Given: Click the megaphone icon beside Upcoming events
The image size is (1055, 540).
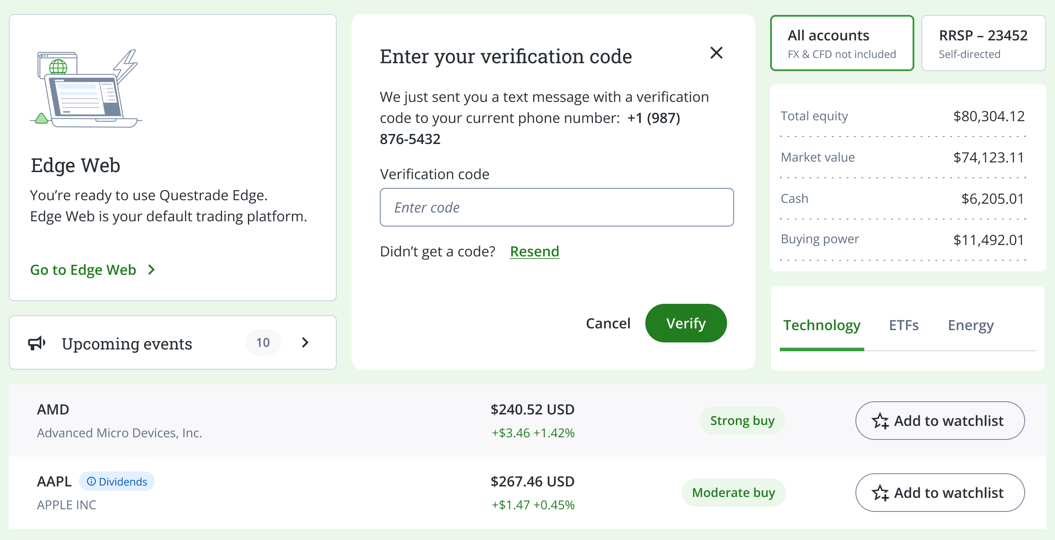Looking at the screenshot, I should [x=37, y=343].
